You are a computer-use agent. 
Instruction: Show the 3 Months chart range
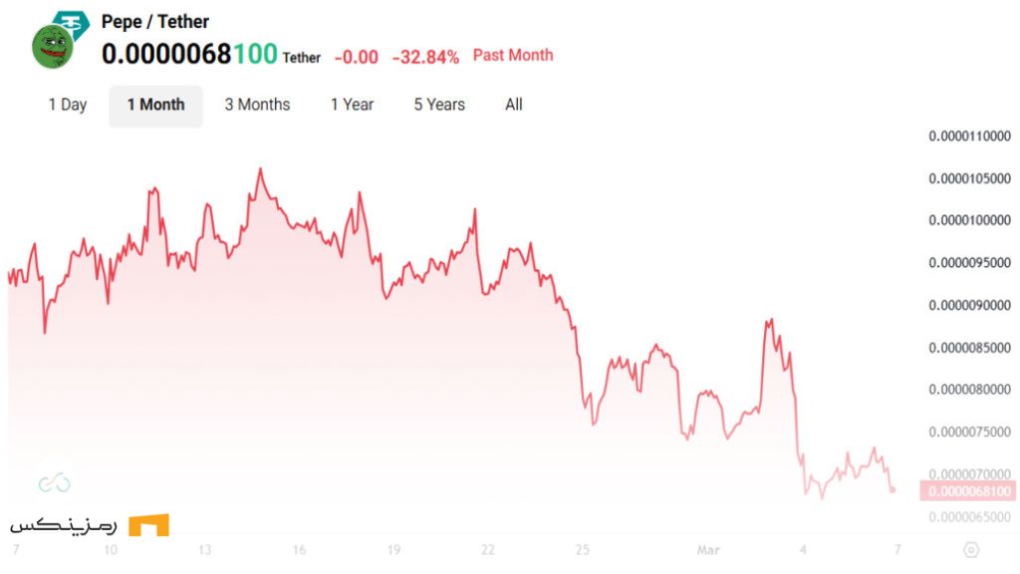pyautogui.click(x=257, y=105)
